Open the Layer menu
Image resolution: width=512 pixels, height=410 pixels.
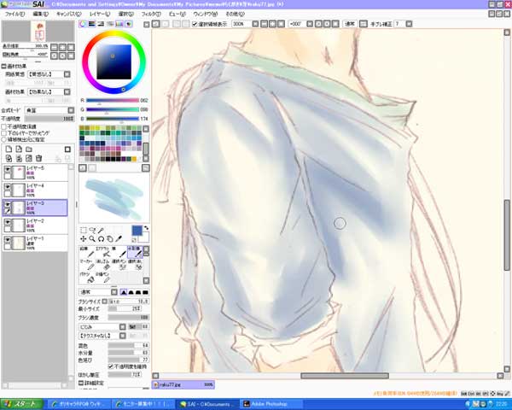pyautogui.click(x=100, y=14)
